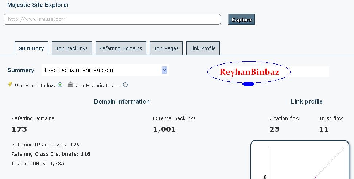Image resolution: width=354 pixels, height=179 pixels.
Task: Click the Referring Domains label text
Action: click(x=33, y=118)
